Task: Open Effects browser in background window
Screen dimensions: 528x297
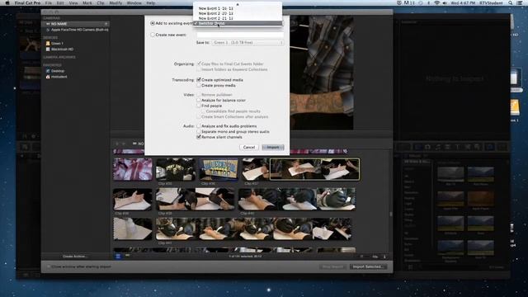Action: tap(418, 147)
